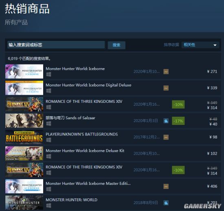Click the mixed review icon on PLAYERUNKNOWN'S BATTLEGROUNDS row
The image size is (224, 211).
click(x=166, y=137)
